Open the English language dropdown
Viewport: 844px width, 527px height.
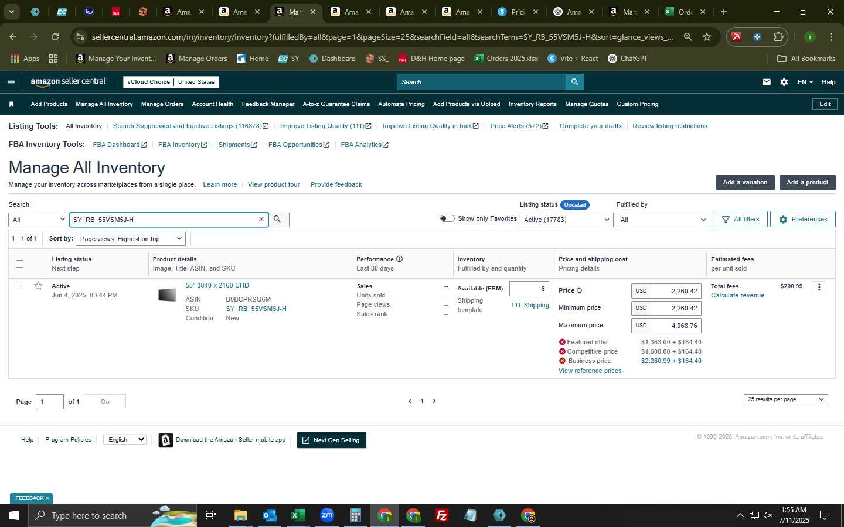(x=124, y=440)
